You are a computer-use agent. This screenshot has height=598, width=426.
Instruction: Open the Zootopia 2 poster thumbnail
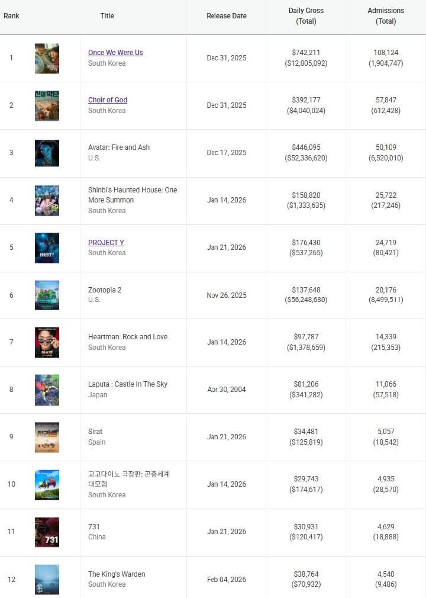47,295
